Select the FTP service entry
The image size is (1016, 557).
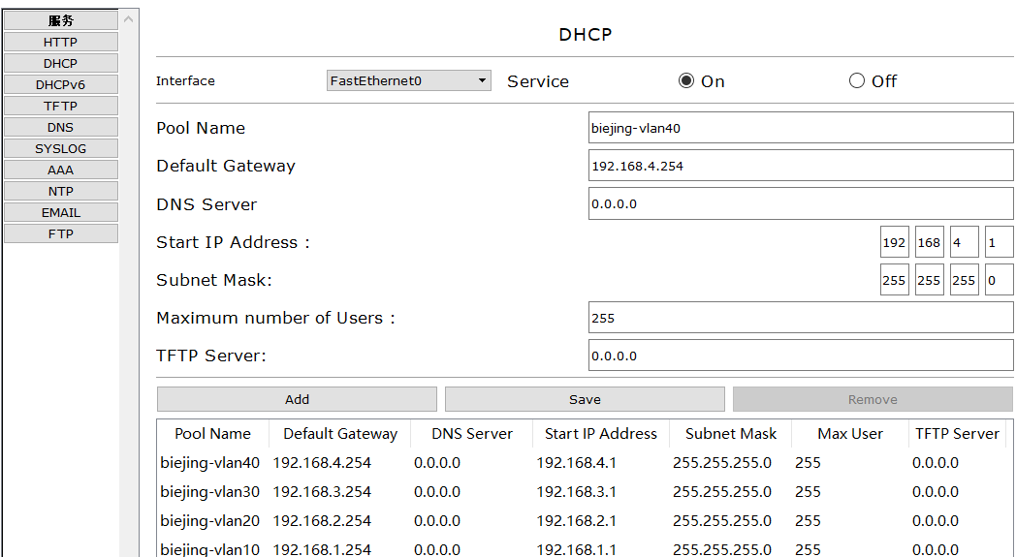coord(60,233)
